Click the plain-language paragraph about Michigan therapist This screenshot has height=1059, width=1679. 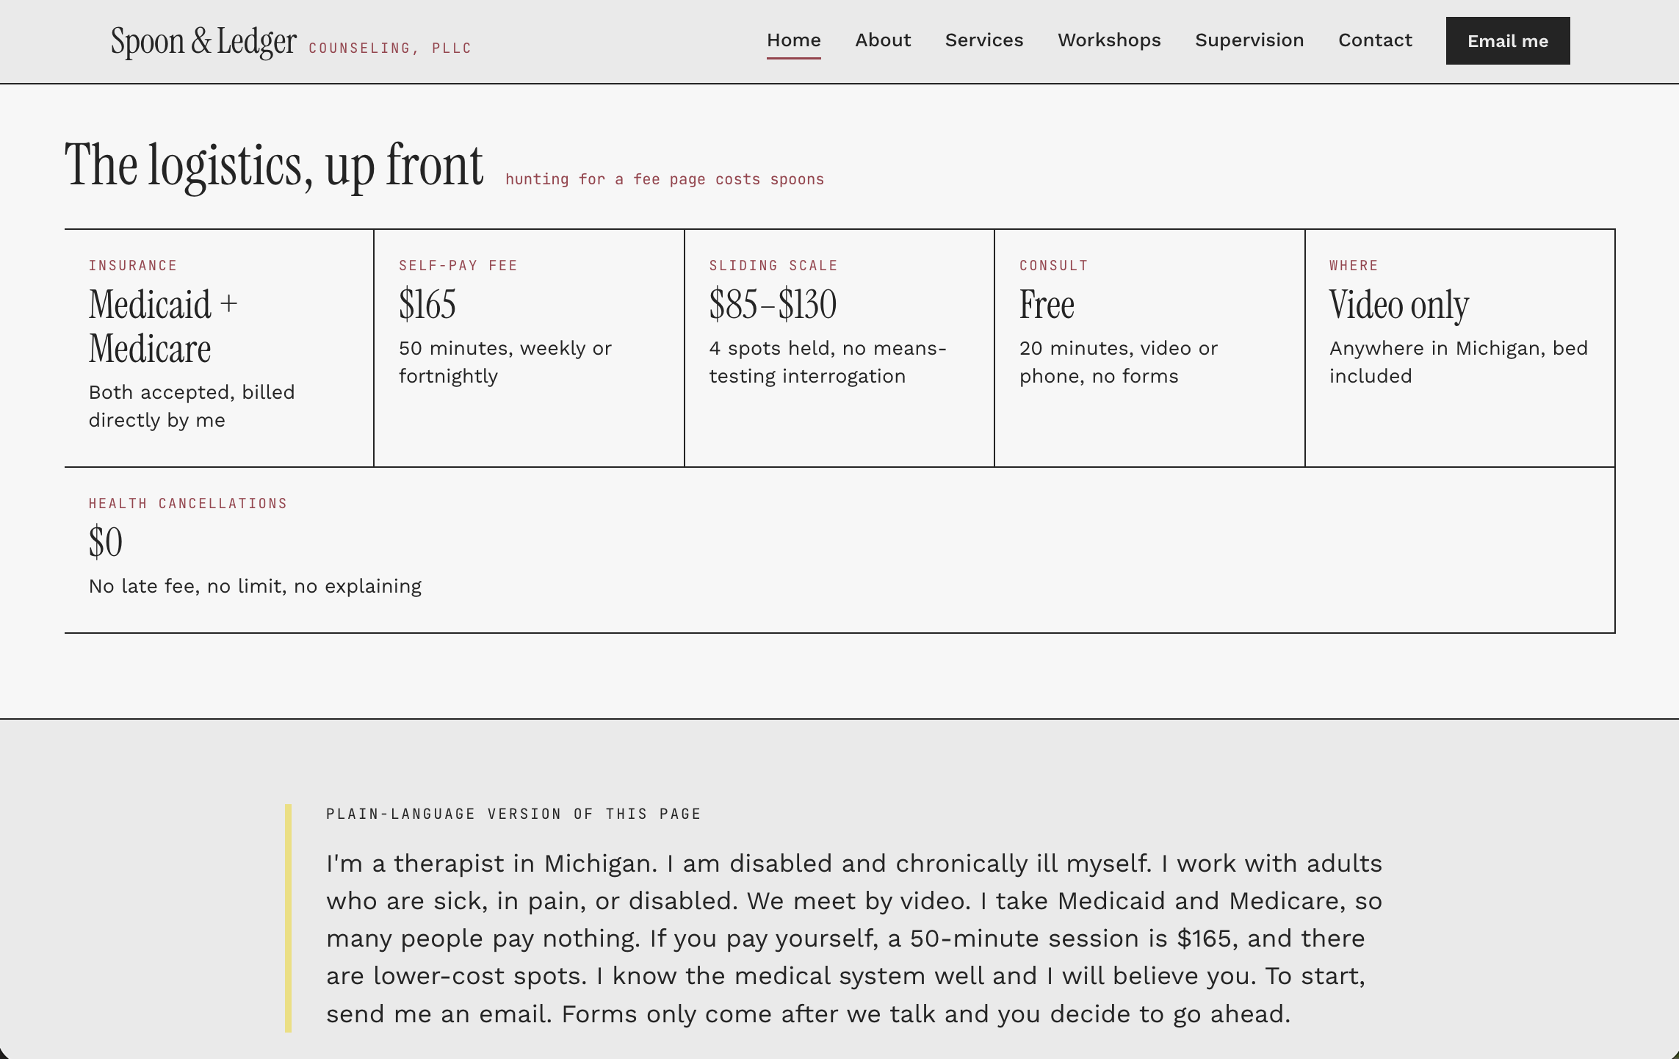(854, 939)
